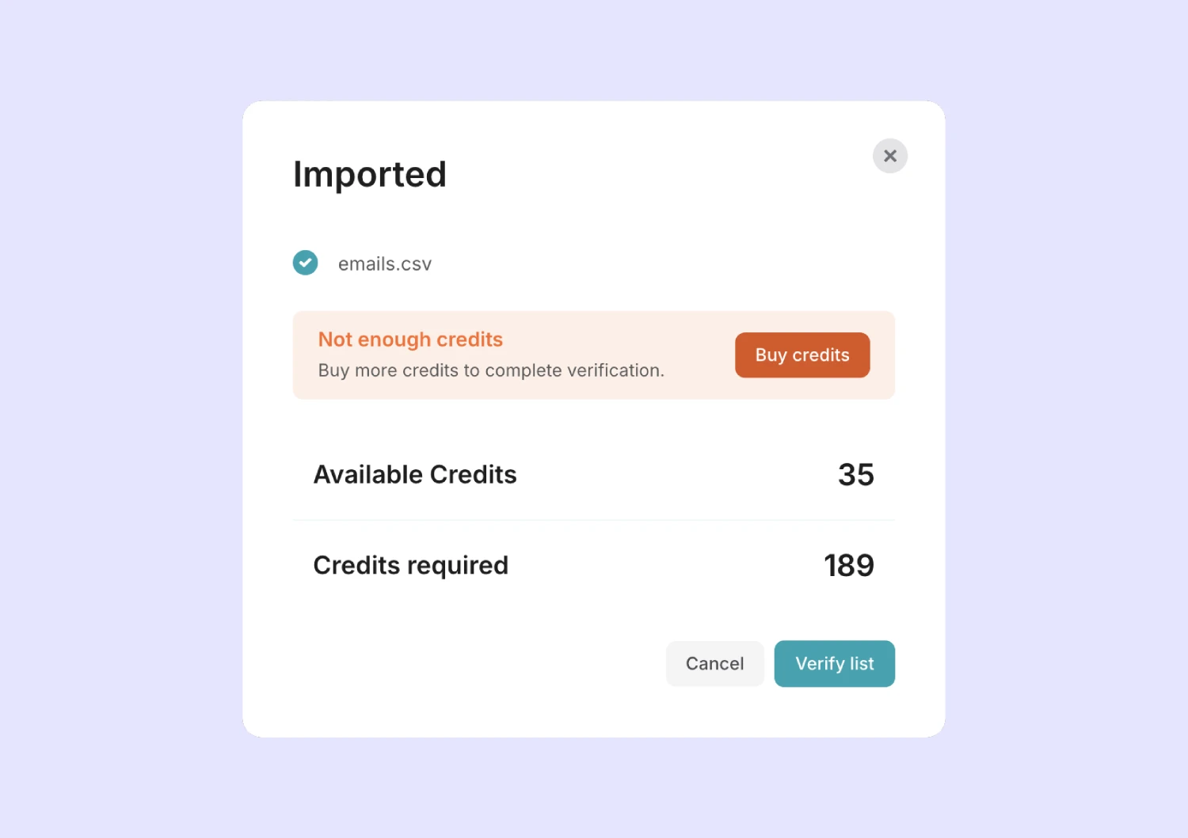The height and width of the screenshot is (838, 1188).
Task: Select the emails.csv file name
Action: (x=385, y=264)
